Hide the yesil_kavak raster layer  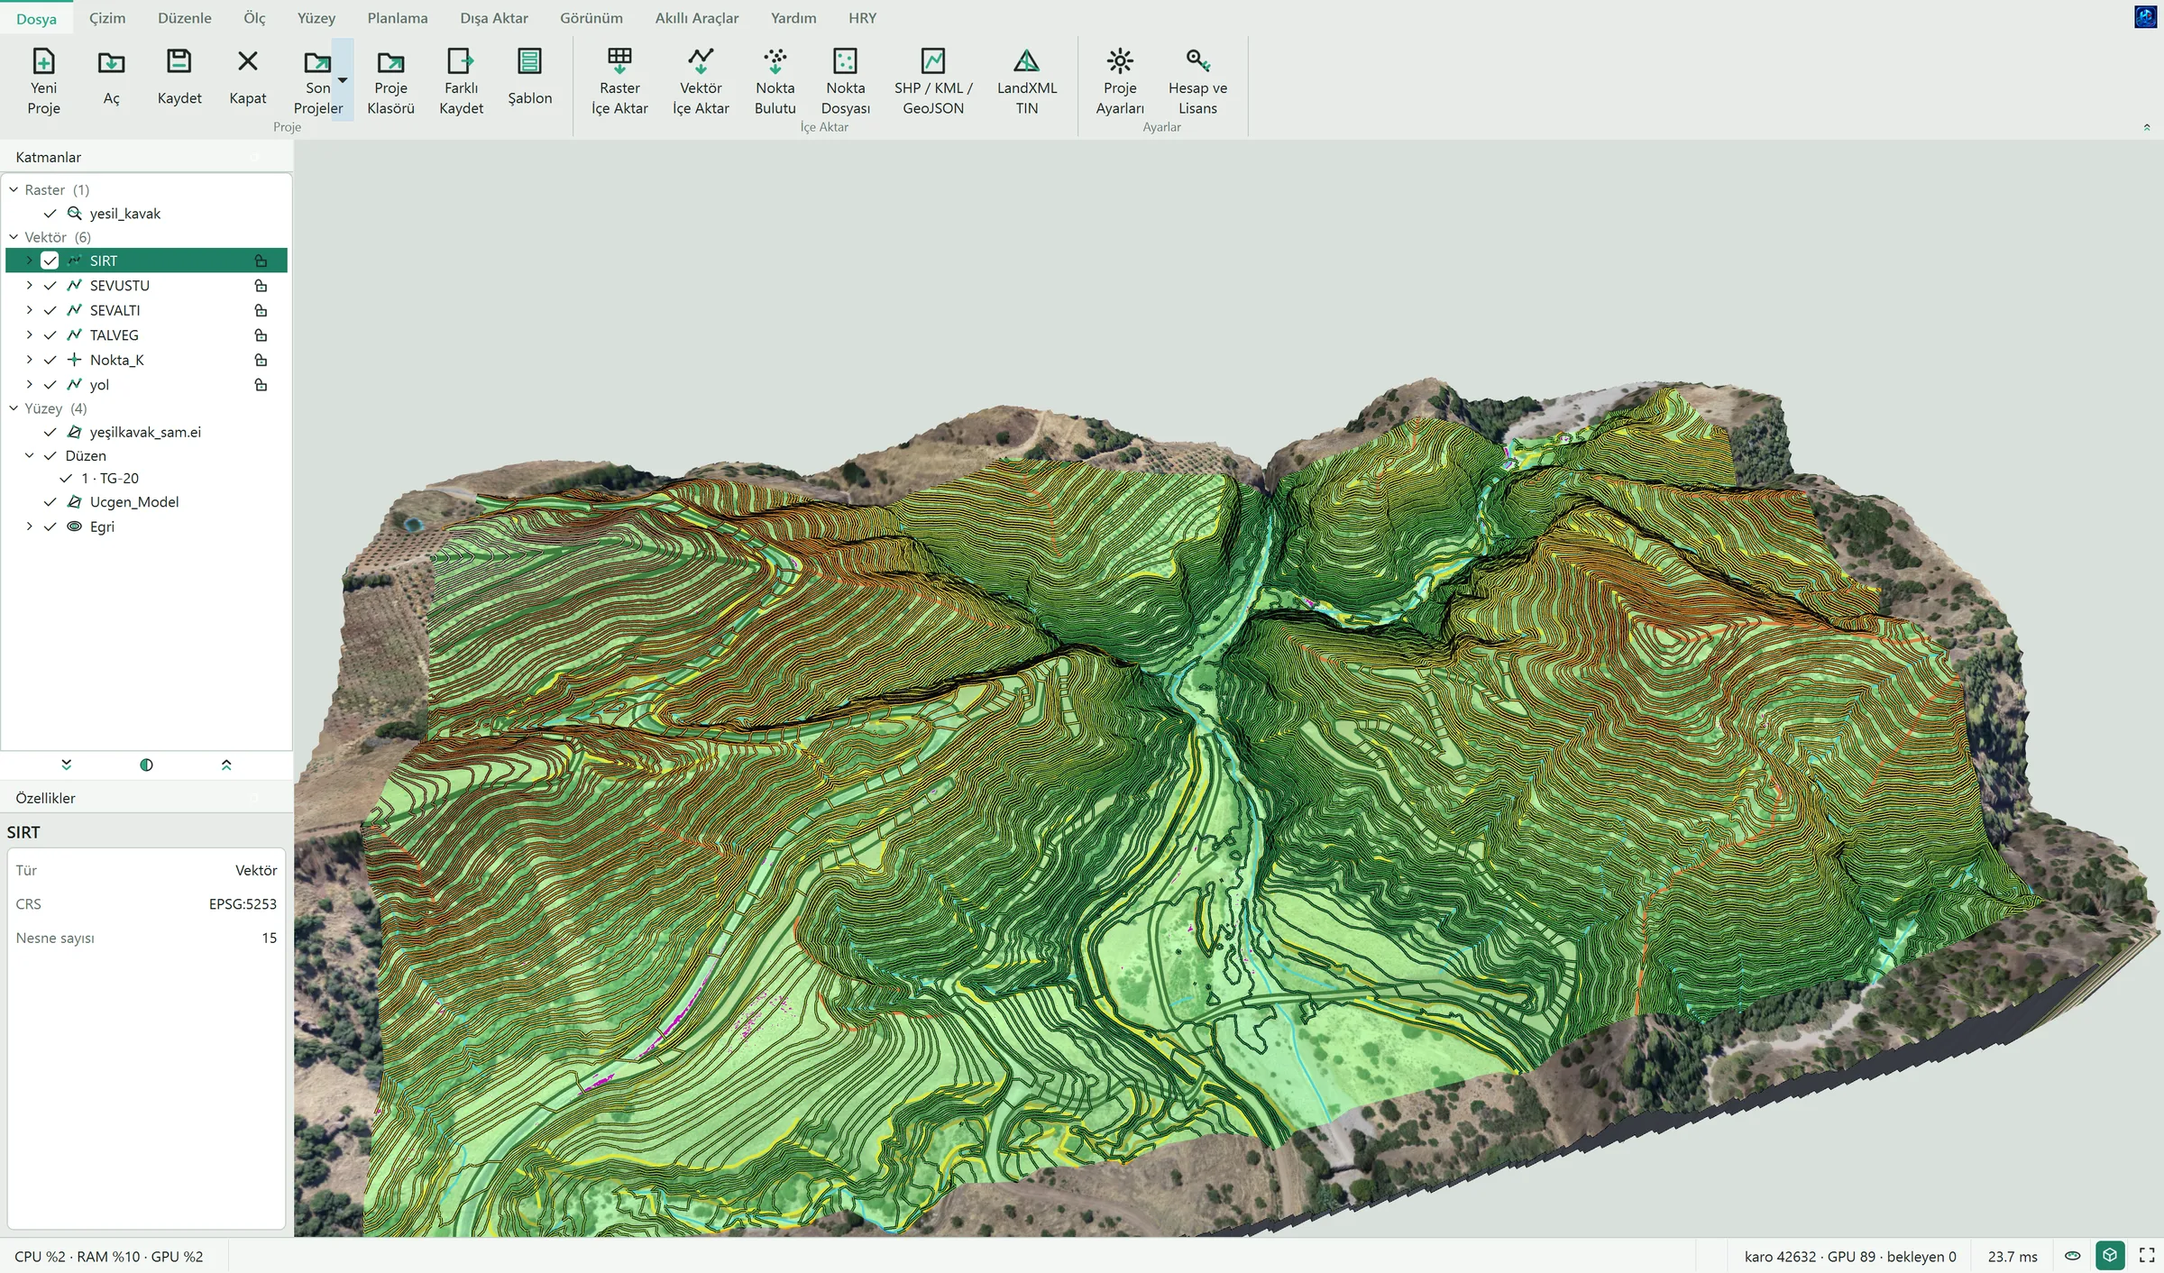(x=50, y=214)
